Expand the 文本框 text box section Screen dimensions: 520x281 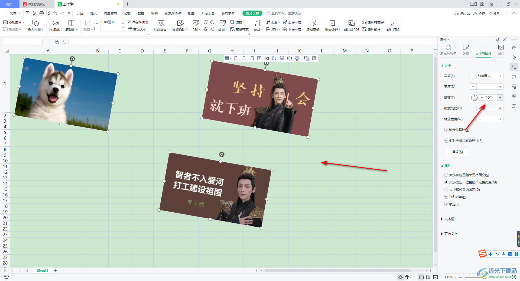448,219
